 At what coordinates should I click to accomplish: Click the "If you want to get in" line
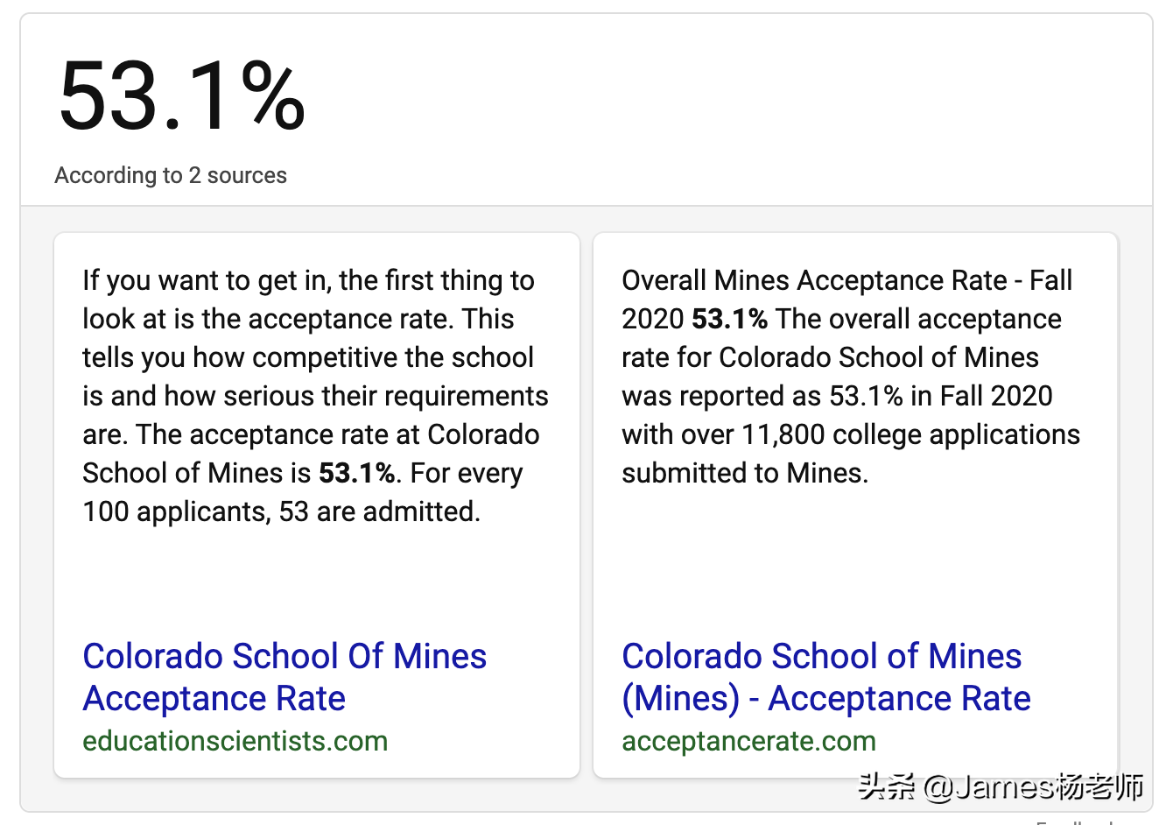pos(308,280)
